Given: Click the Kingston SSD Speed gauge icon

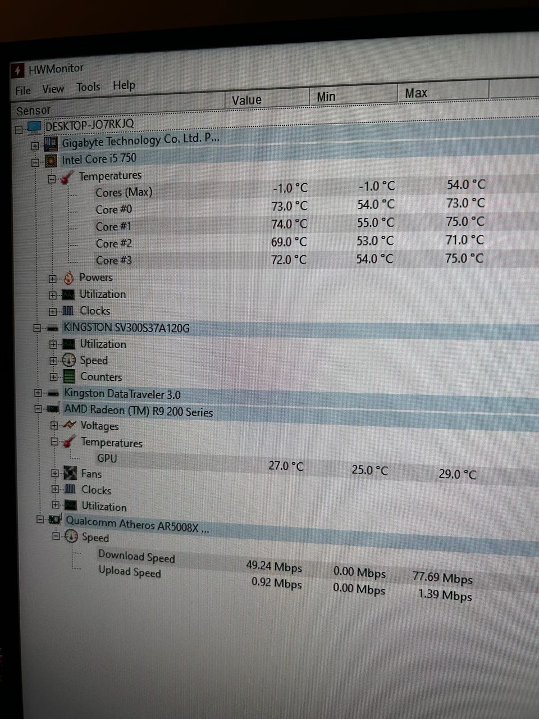Looking at the screenshot, I should pos(69,361).
